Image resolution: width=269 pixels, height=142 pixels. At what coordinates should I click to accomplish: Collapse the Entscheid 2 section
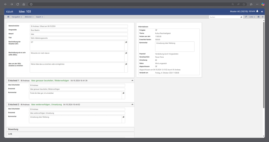coord(132,104)
